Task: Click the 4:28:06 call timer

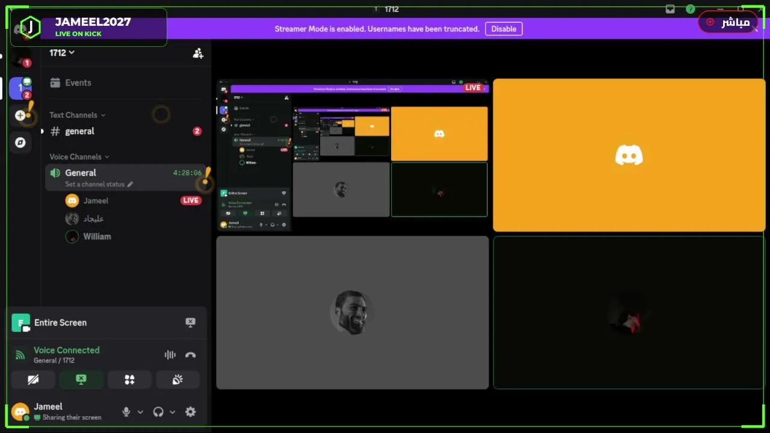Action: tap(187, 173)
